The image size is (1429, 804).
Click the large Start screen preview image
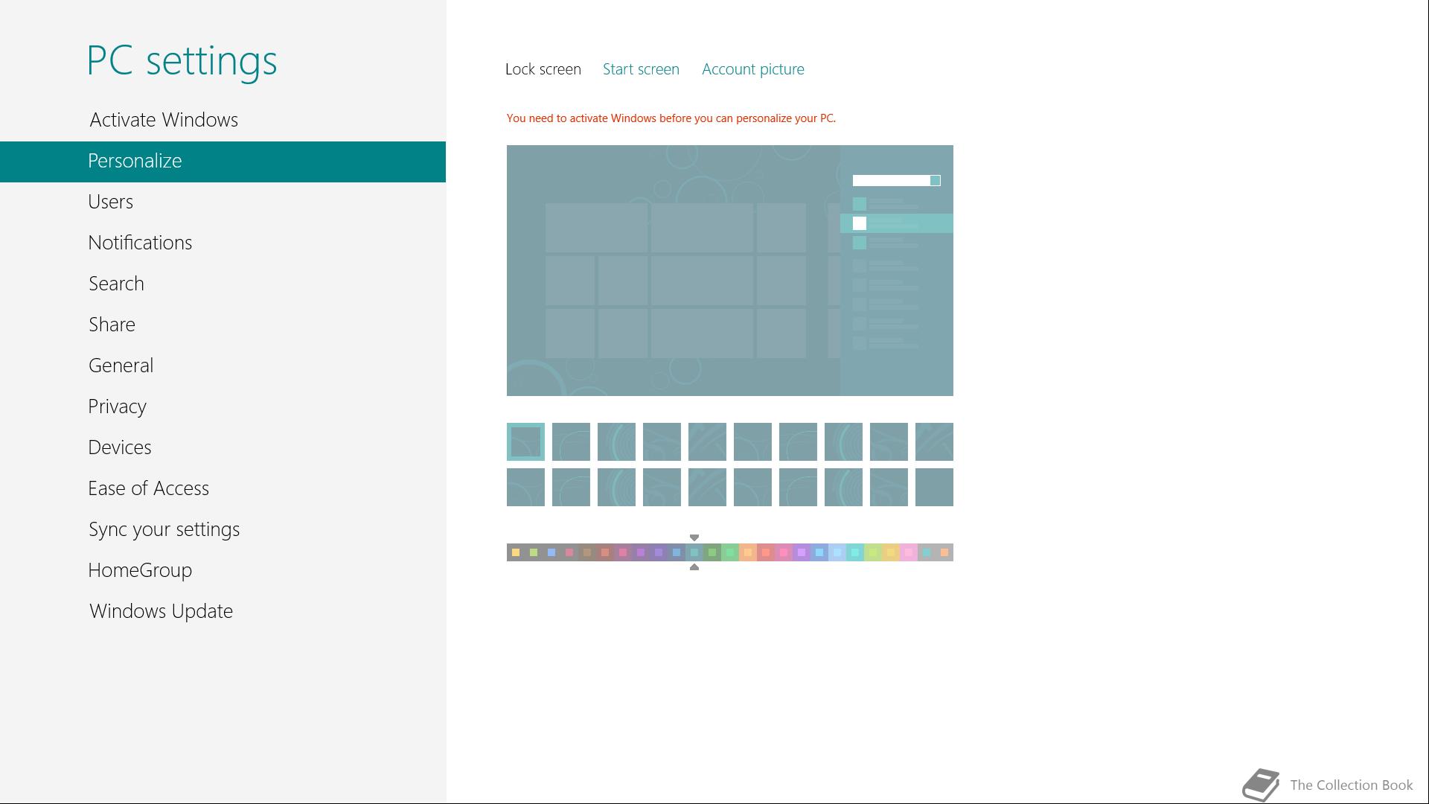(x=729, y=270)
